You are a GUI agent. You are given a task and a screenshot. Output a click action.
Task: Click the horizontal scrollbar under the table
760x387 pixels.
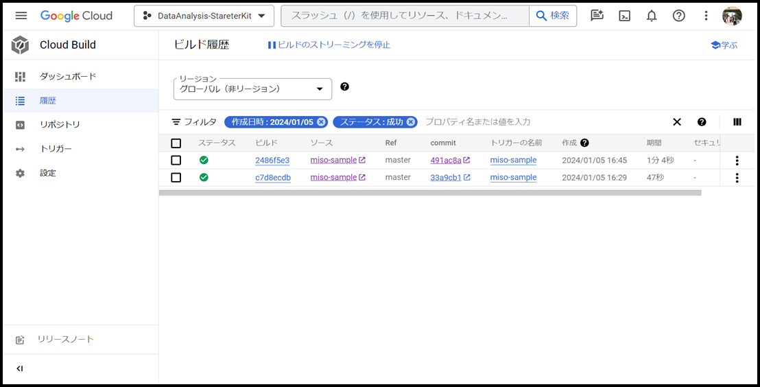pyautogui.click(x=429, y=193)
